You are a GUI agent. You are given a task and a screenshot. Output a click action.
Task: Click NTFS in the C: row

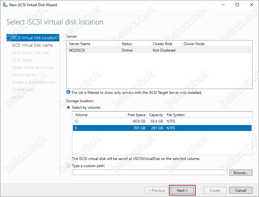(x=171, y=121)
